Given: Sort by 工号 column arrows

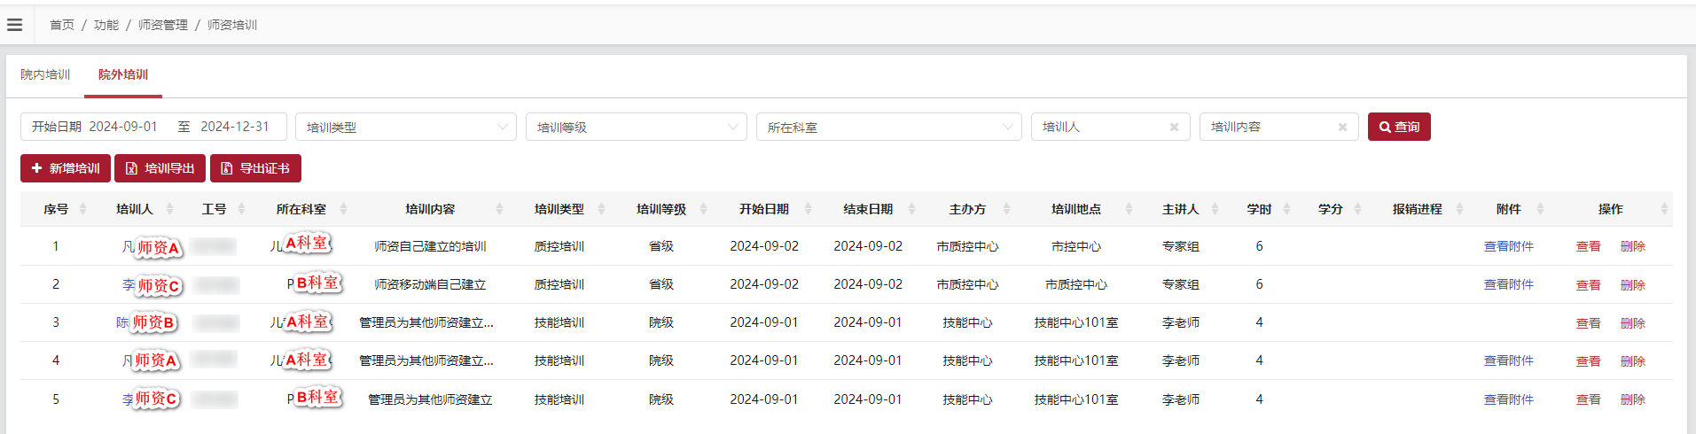Looking at the screenshot, I should pyautogui.click(x=243, y=209).
